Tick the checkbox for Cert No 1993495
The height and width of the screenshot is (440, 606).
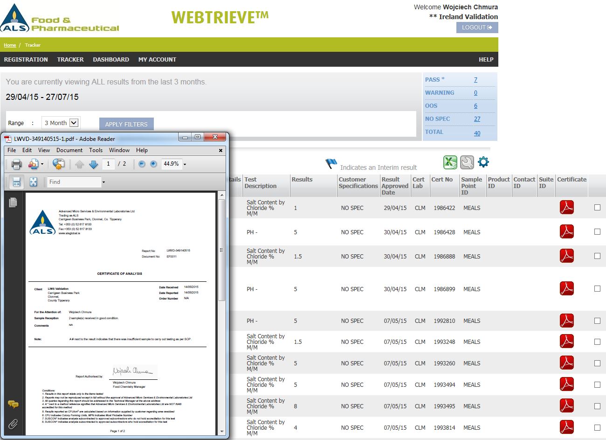tap(597, 406)
